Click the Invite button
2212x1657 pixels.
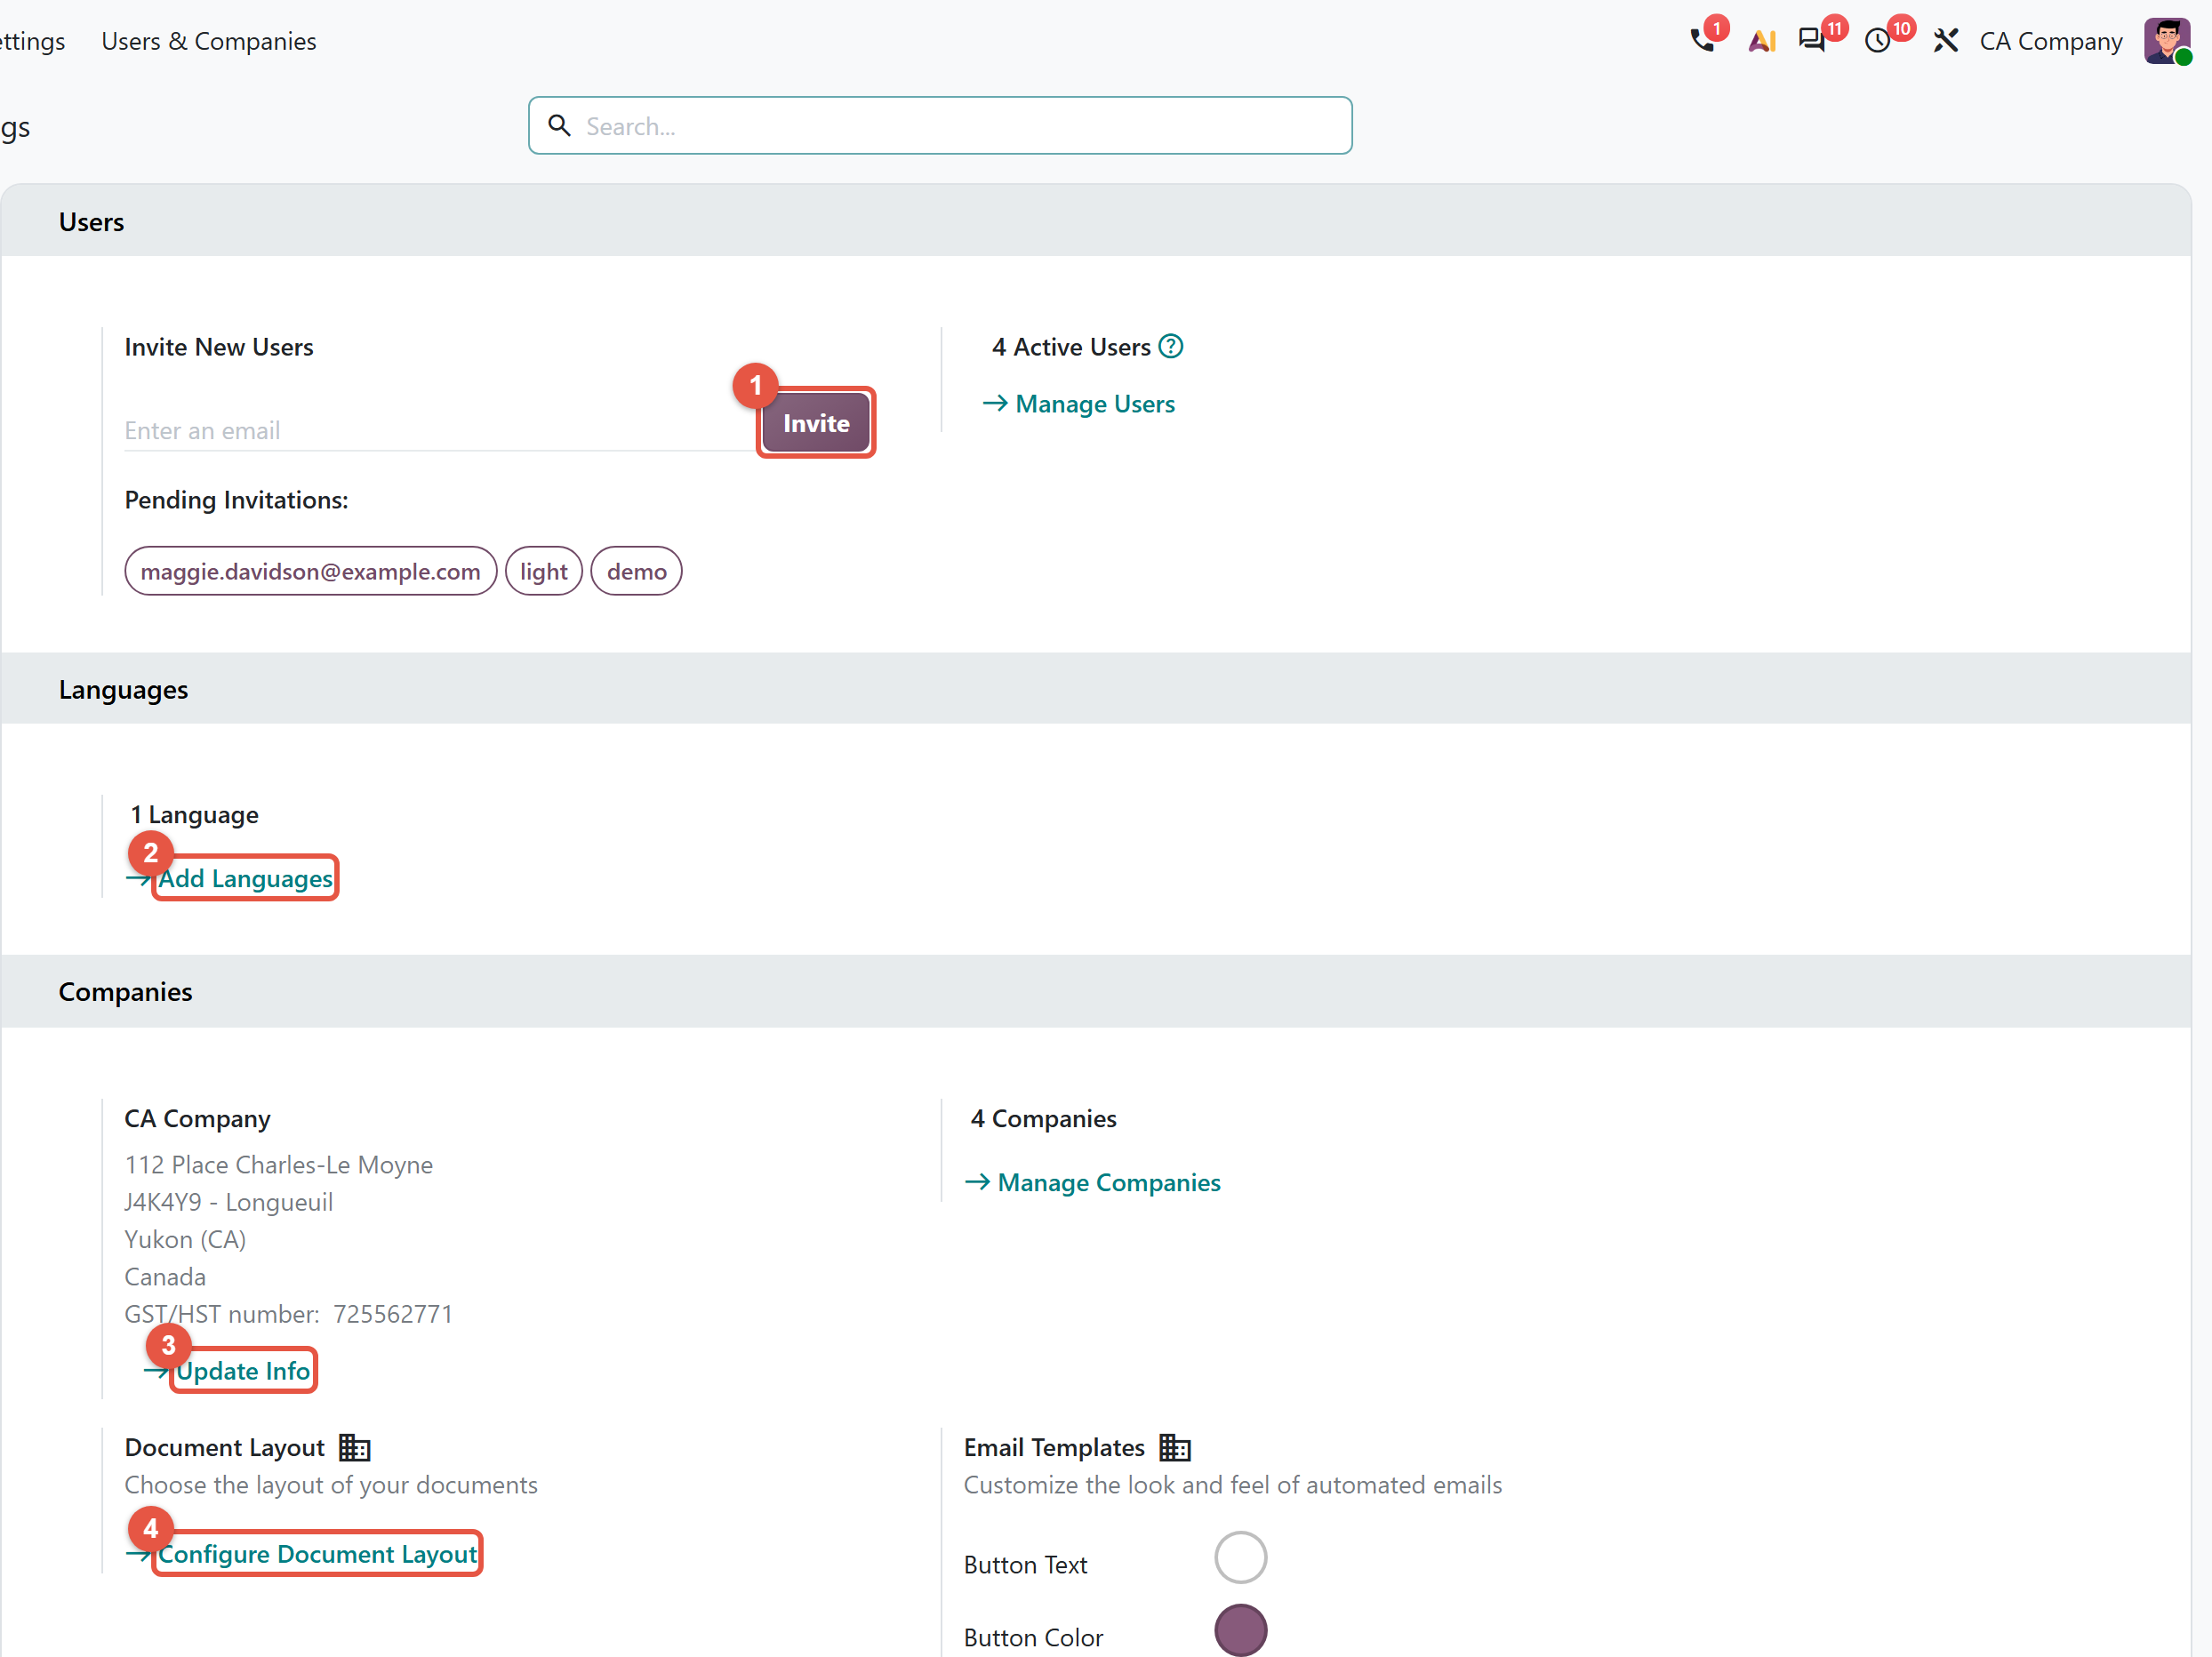tap(816, 423)
